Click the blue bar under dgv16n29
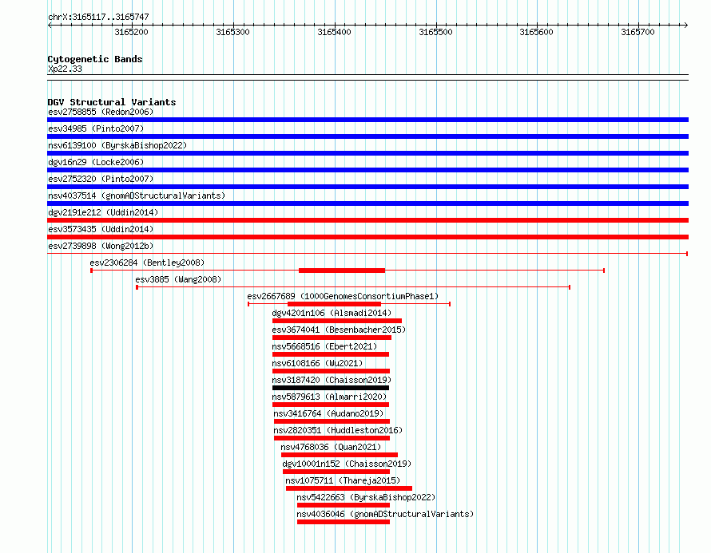Screen dimensions: 711x553 point(367,170)
